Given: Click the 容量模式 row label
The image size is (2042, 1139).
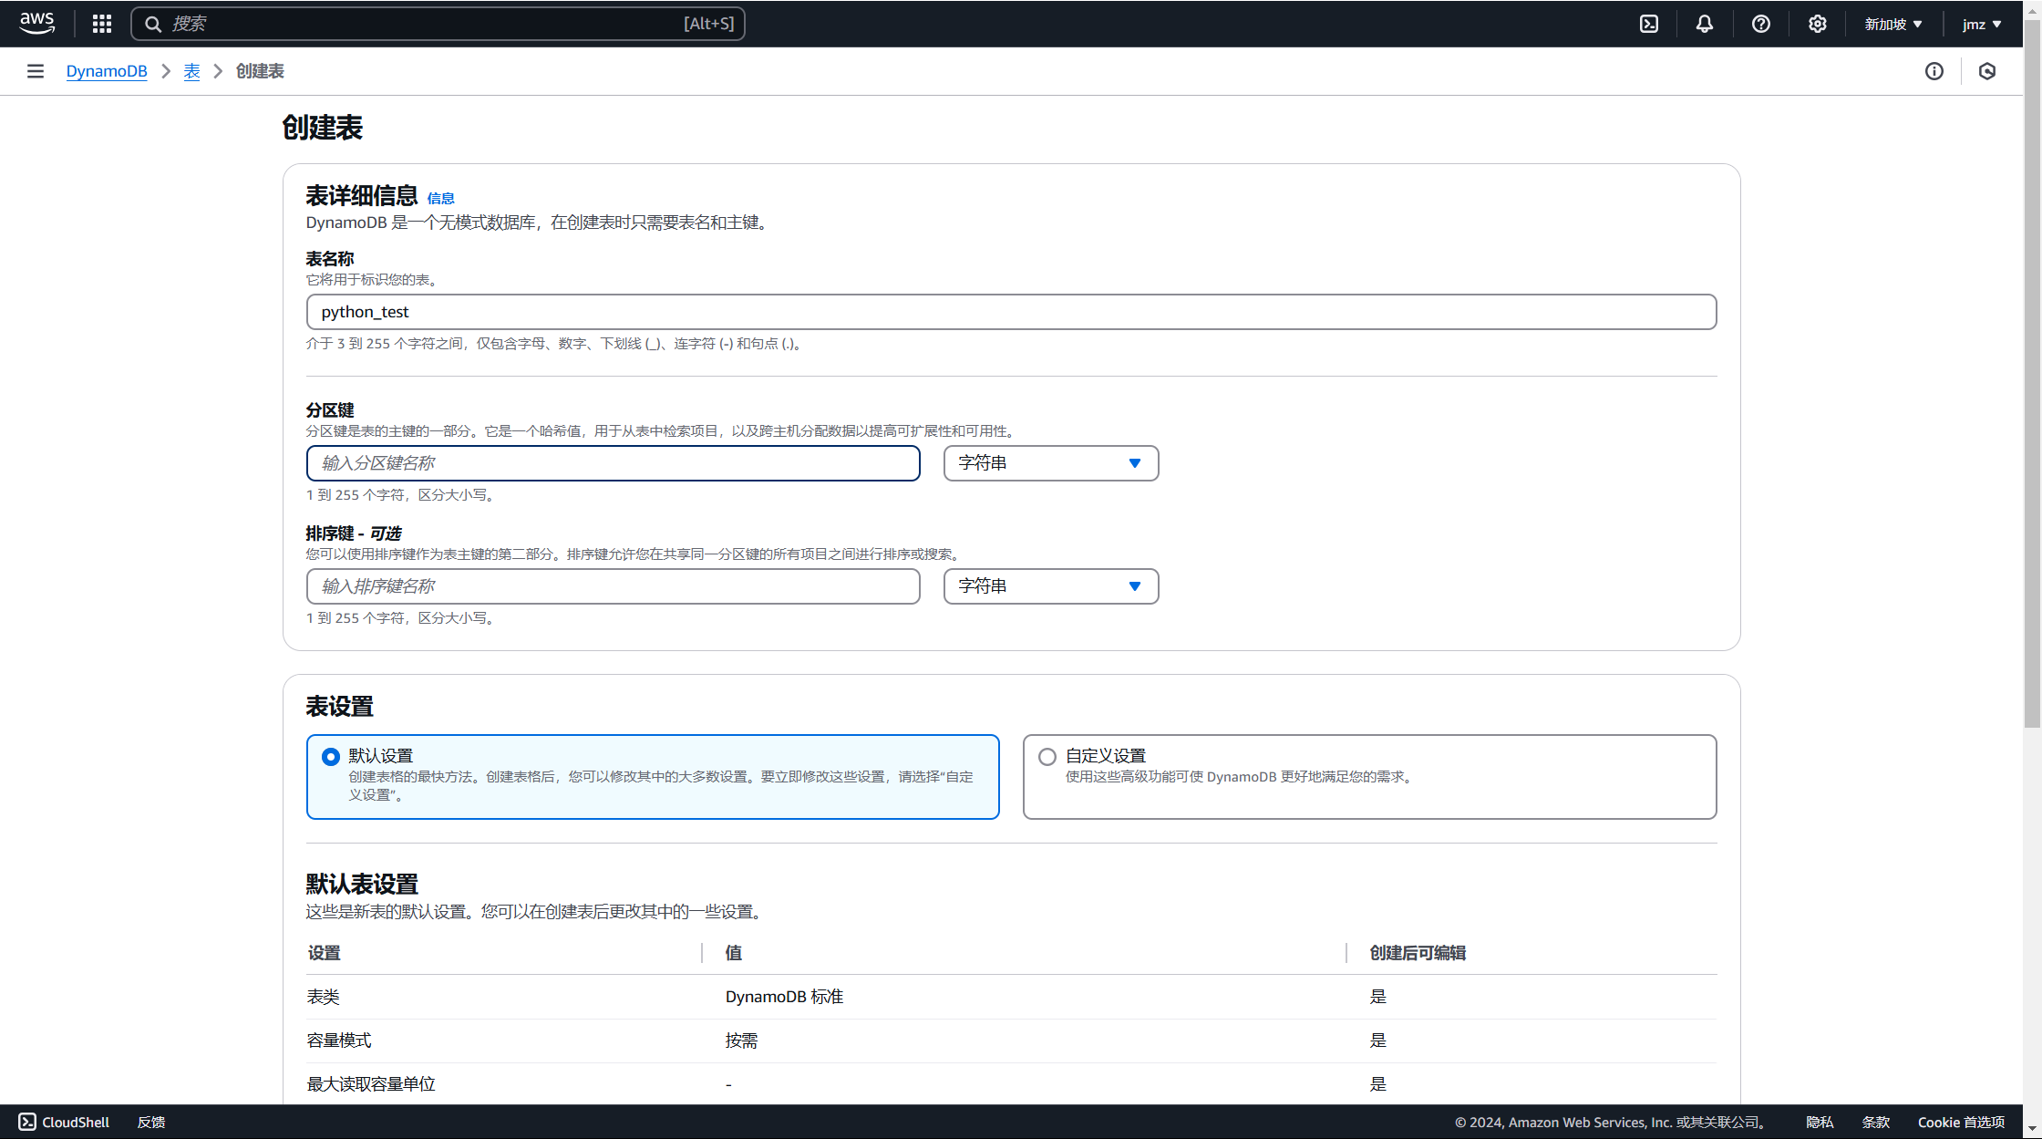Looking at the screenshot, I should [x=339, y=1041].
